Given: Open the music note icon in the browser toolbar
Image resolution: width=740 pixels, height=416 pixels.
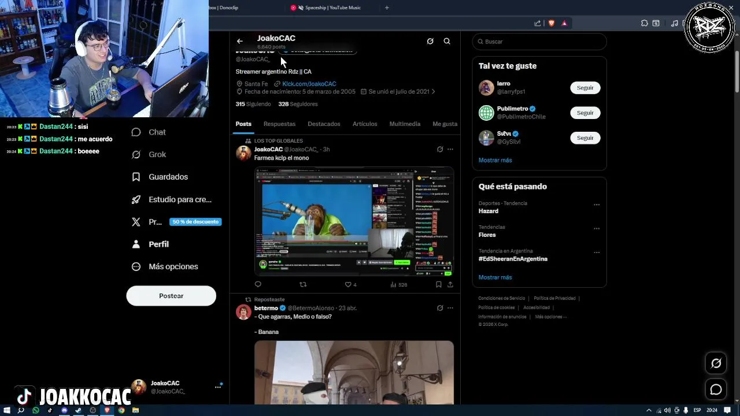Looking at the screenshot, I should coord(675,23).
